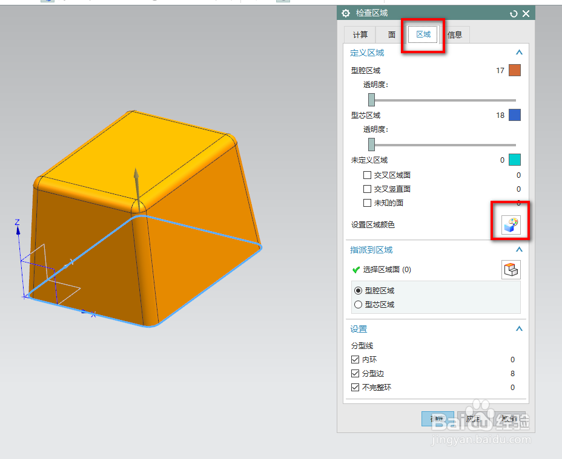Click the 选择区域面 (0) label
Viewport: 562px width, 459px height.
pyautogui.click(x=387, y=270)
